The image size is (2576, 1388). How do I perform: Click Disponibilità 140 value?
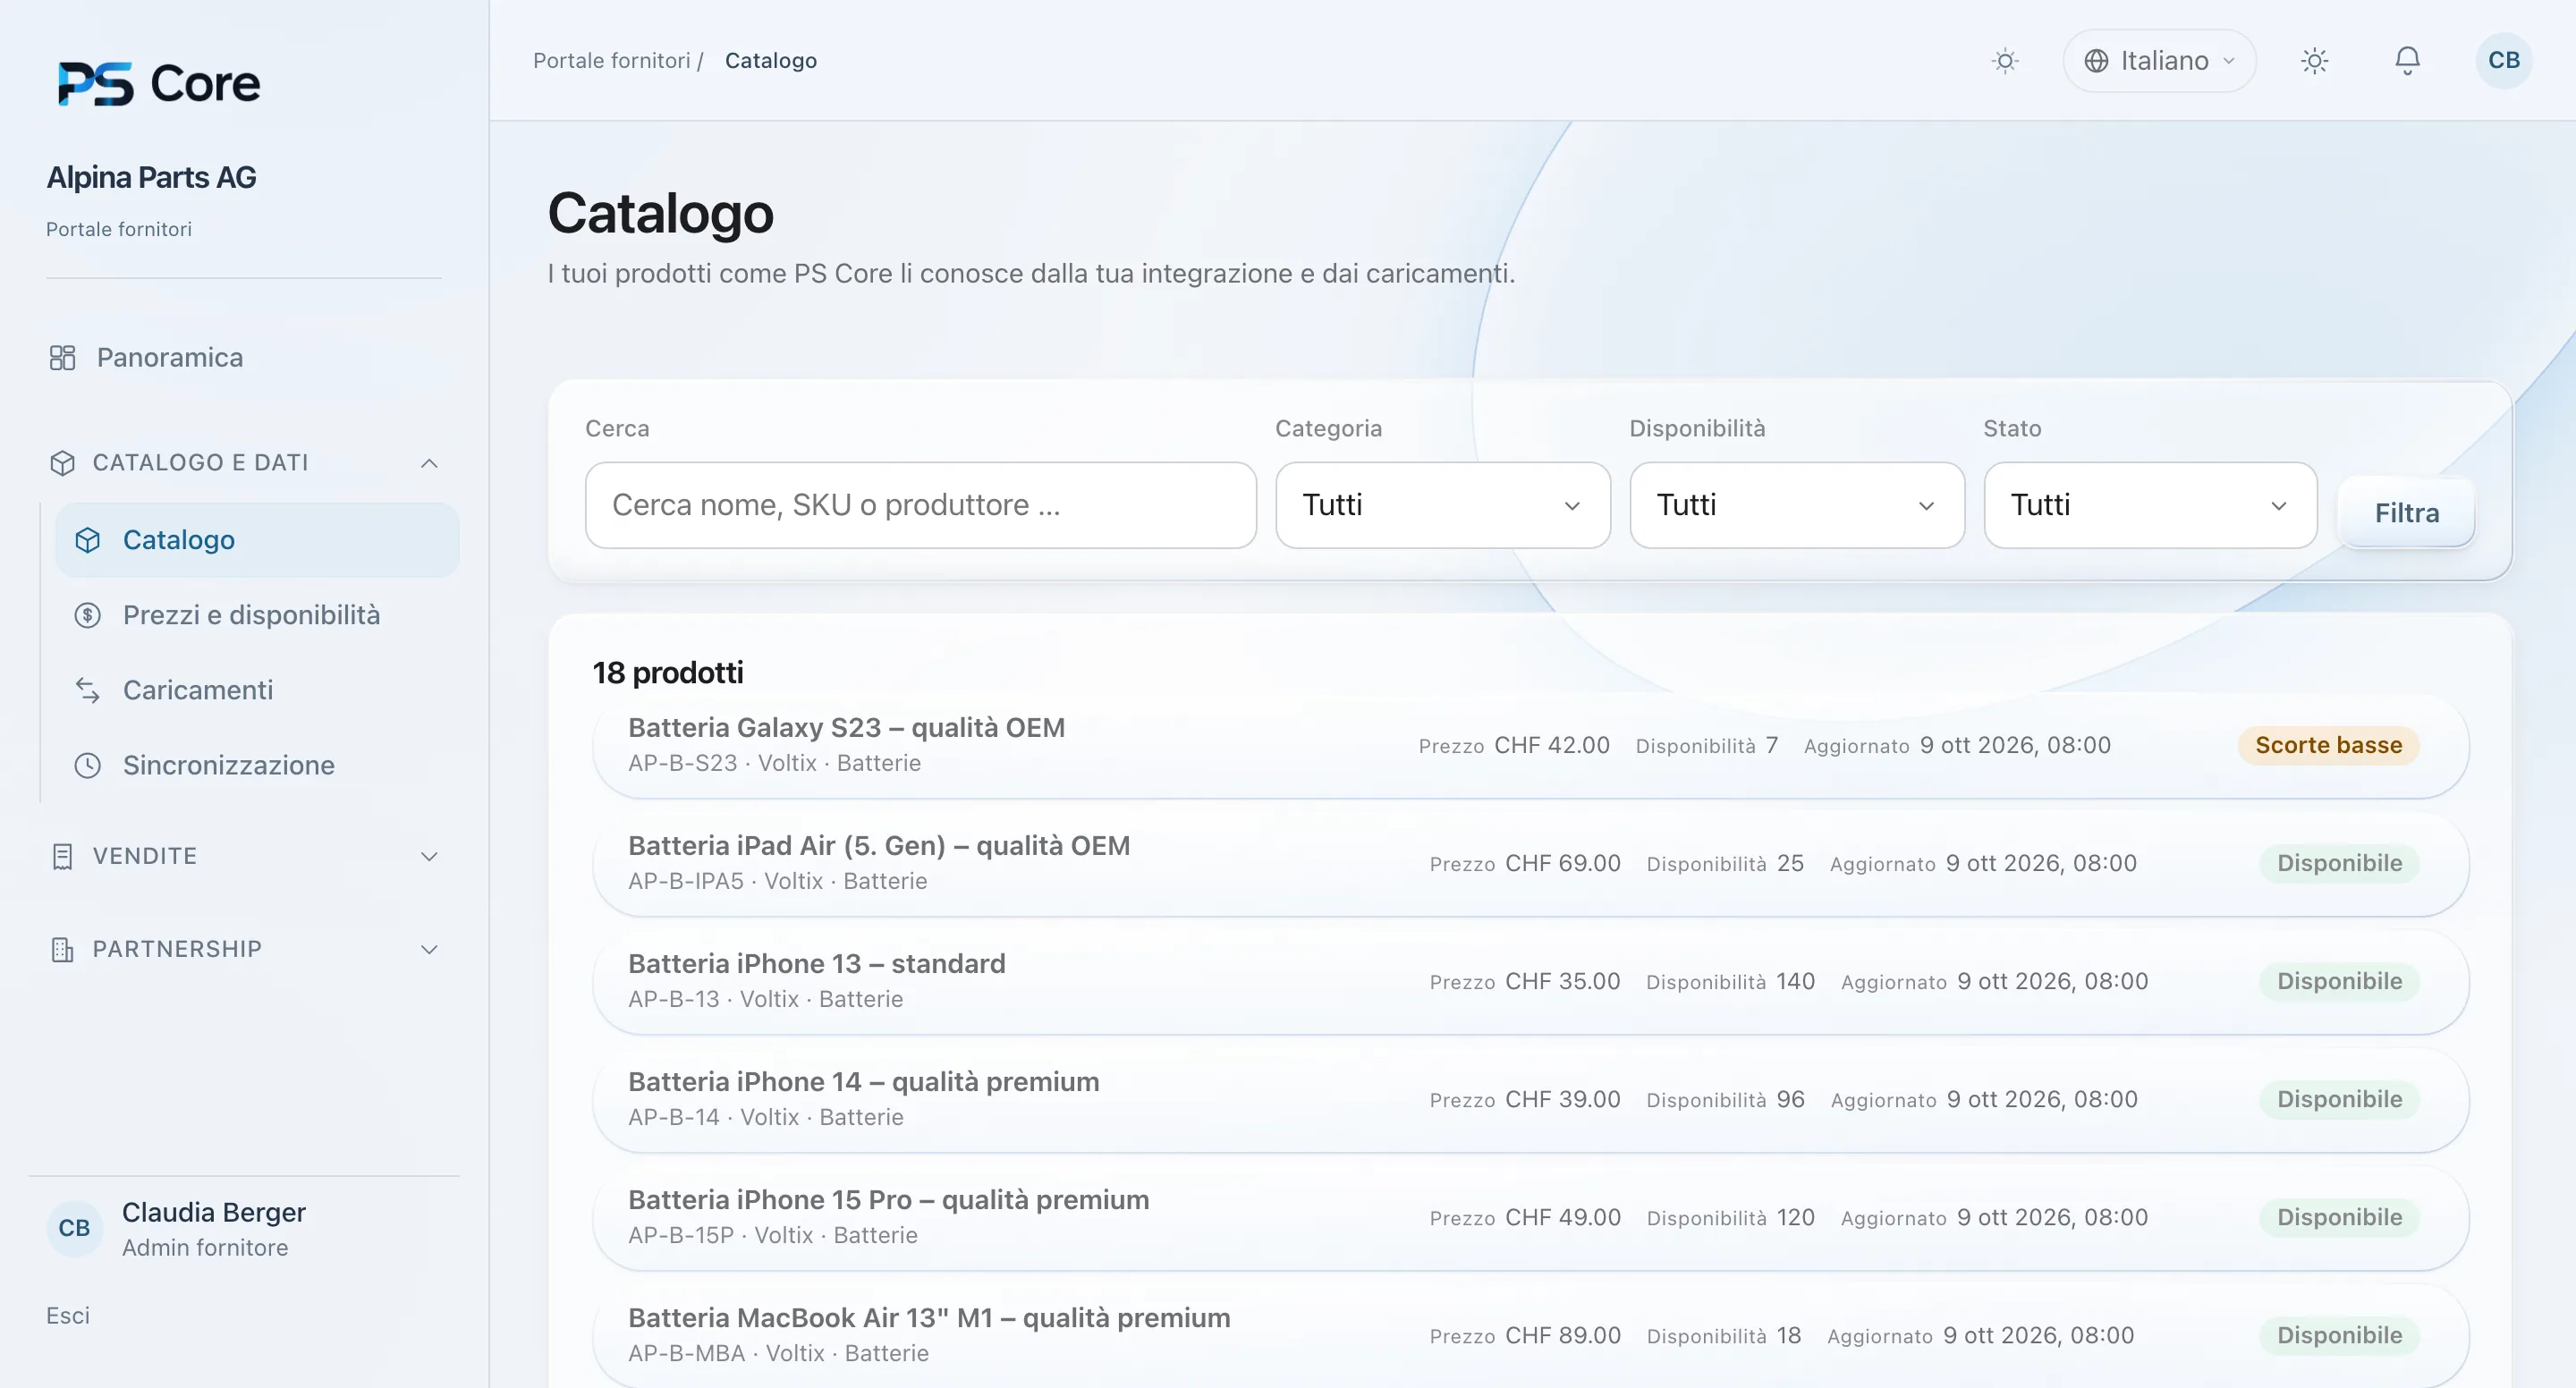[1795, 981]
